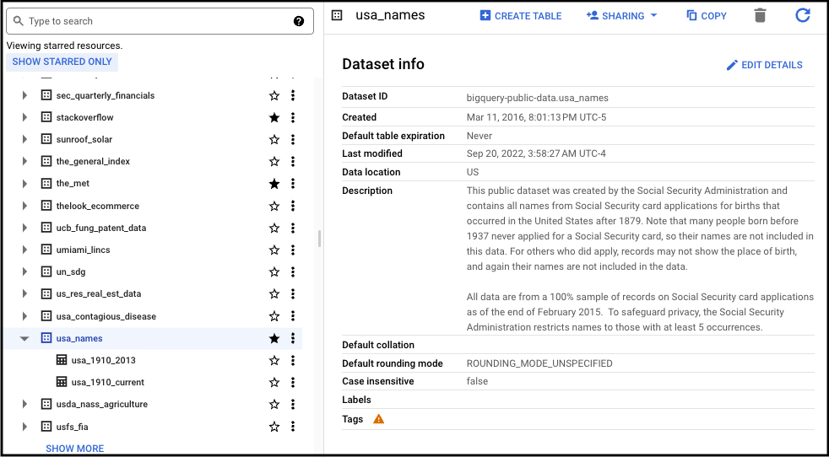829x457 pixels.
Task: Star the the_general_index dataset
Action: pos(274,161)
